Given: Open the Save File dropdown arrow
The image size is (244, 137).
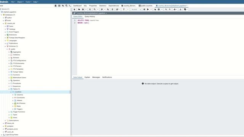Looking at the screenshot, I should [86, 10].
